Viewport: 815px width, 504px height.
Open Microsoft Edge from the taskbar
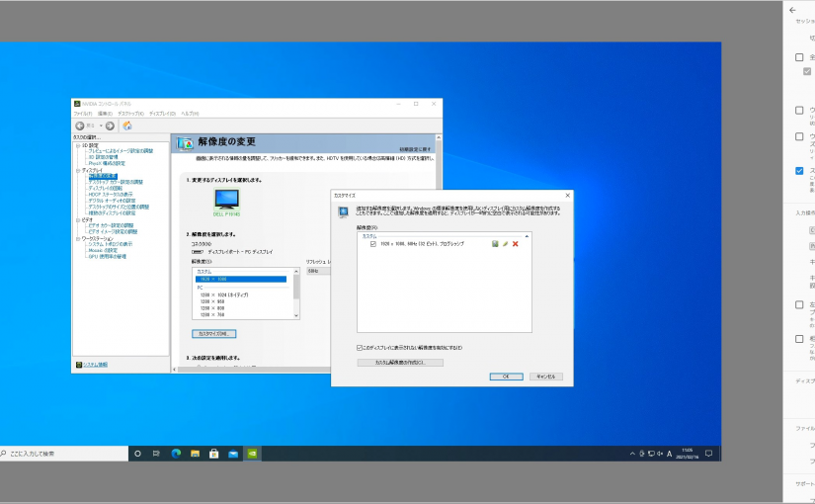[x=176, y=454]
